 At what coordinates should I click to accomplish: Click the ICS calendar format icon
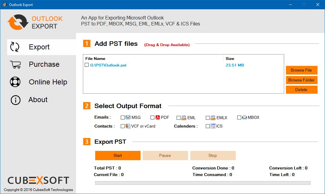(213, 126)
